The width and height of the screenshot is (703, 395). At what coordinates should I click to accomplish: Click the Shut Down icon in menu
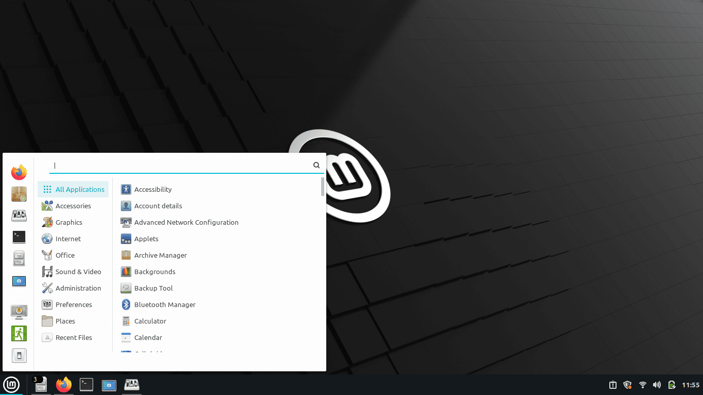coord(19,355)
